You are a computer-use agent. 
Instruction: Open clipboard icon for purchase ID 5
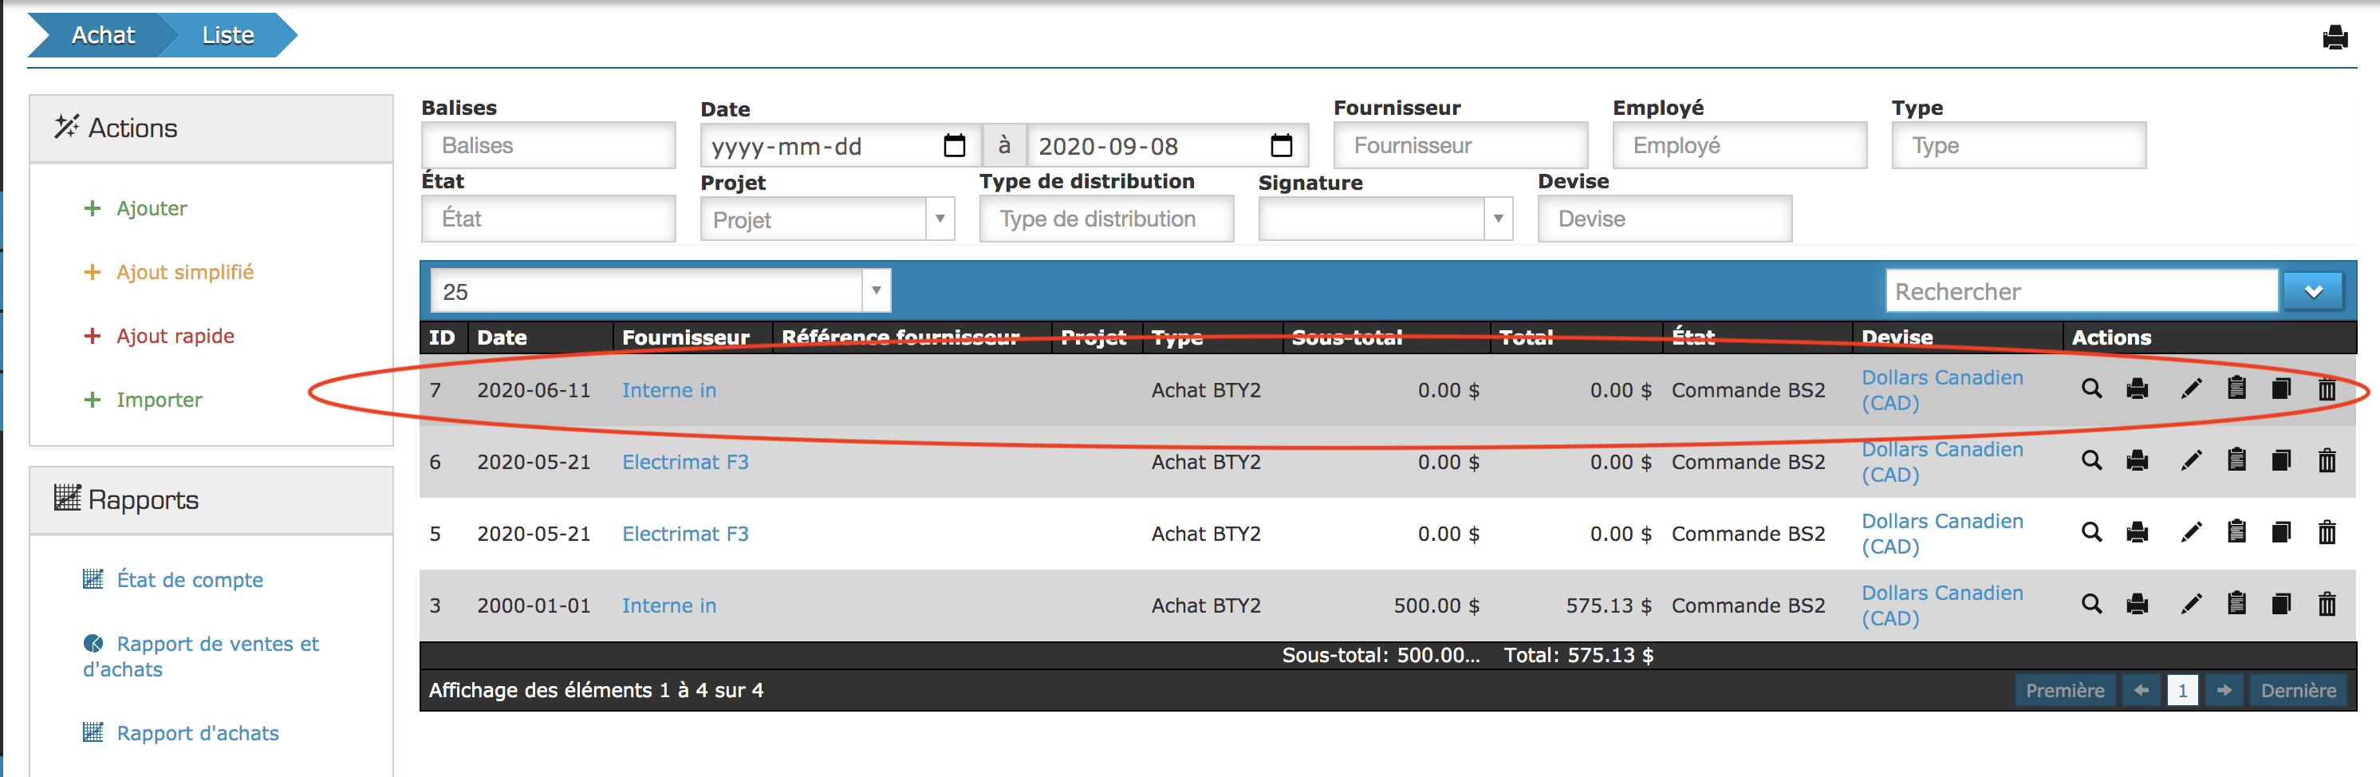[2236, 532]
